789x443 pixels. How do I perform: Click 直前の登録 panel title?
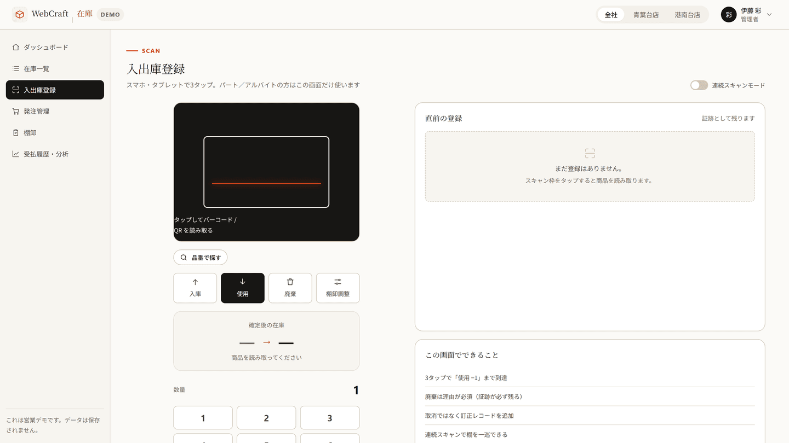pos(444,118)
